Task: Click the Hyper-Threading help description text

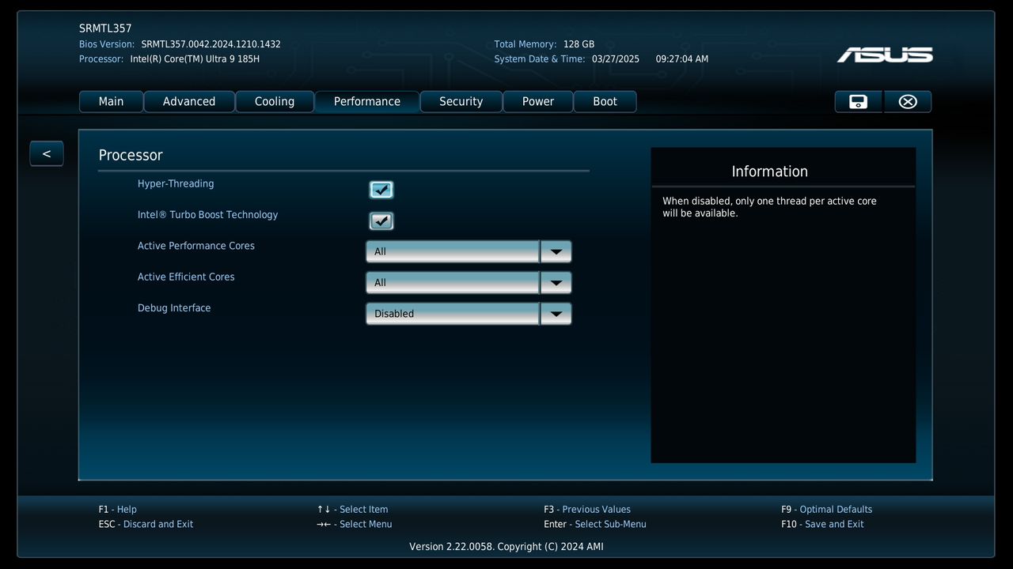Action: (x=770, y=207)
